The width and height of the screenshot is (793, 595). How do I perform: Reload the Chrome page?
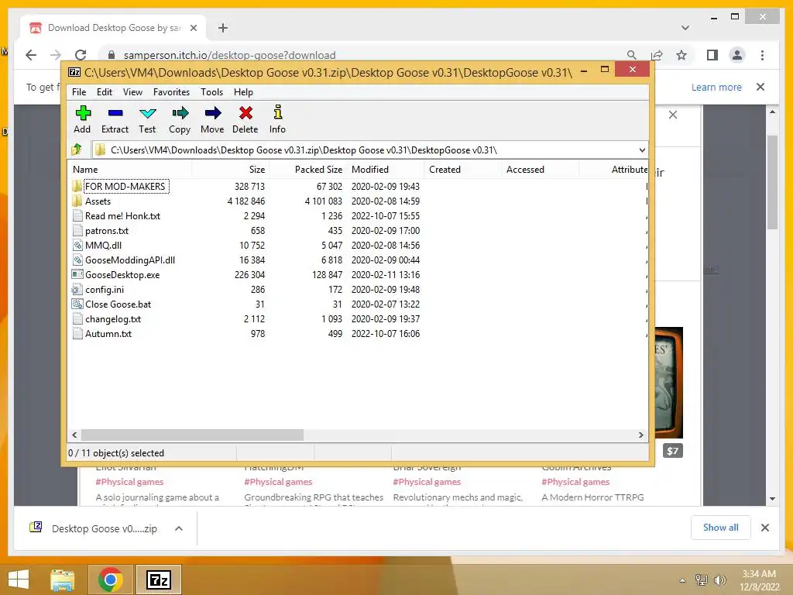pos(81,55)
